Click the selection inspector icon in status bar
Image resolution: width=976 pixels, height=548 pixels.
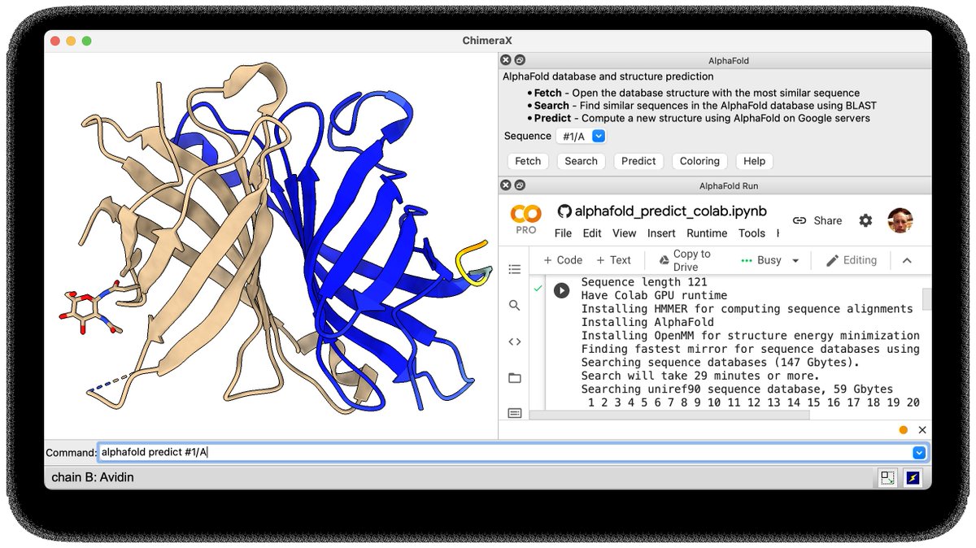887,478
